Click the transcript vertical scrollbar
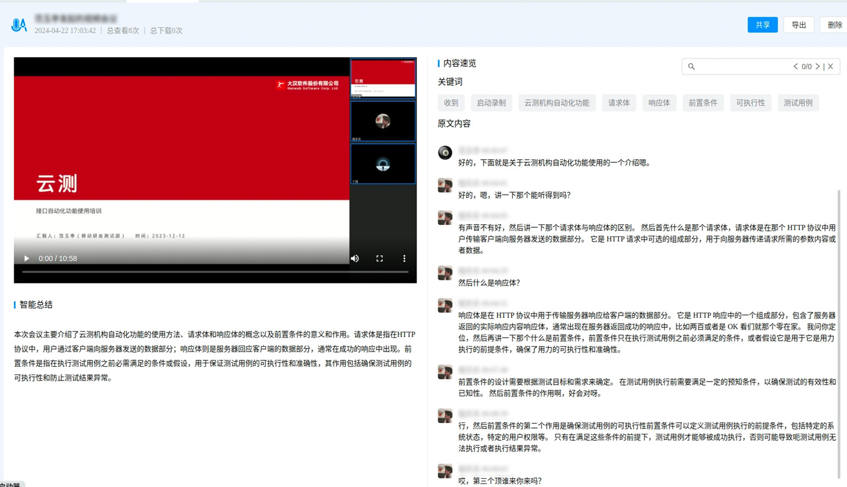This screenshot has width=847, height=487. (839, 331)
